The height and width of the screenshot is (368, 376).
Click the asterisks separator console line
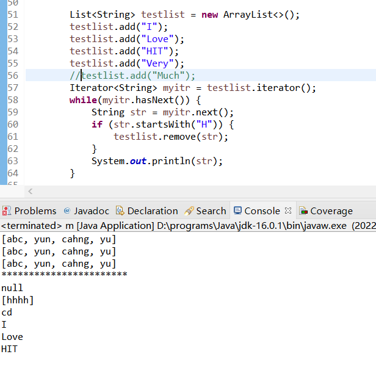pyautogui.click(x=64, y=274)
